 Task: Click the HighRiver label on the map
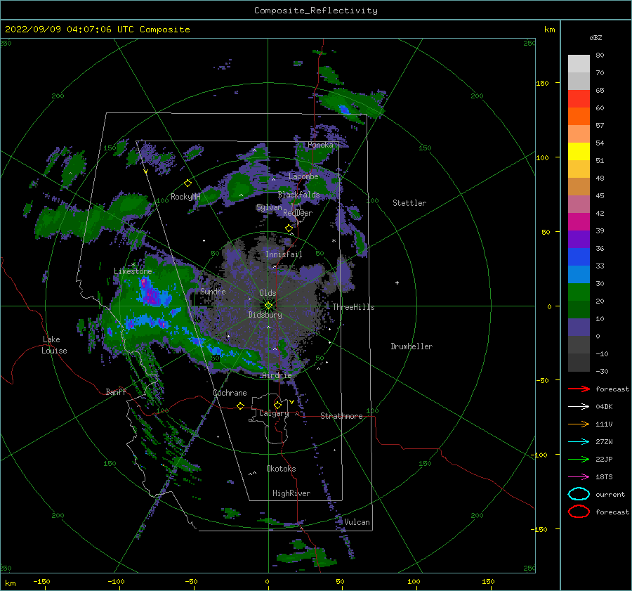pos(291,493)
